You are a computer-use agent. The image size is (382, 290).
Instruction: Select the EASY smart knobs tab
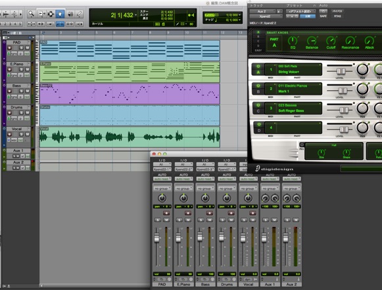(258, 51)
